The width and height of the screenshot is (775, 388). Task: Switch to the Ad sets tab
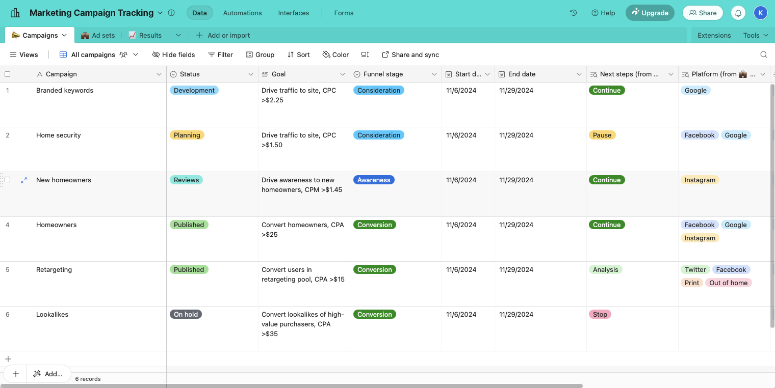[98, 35]
